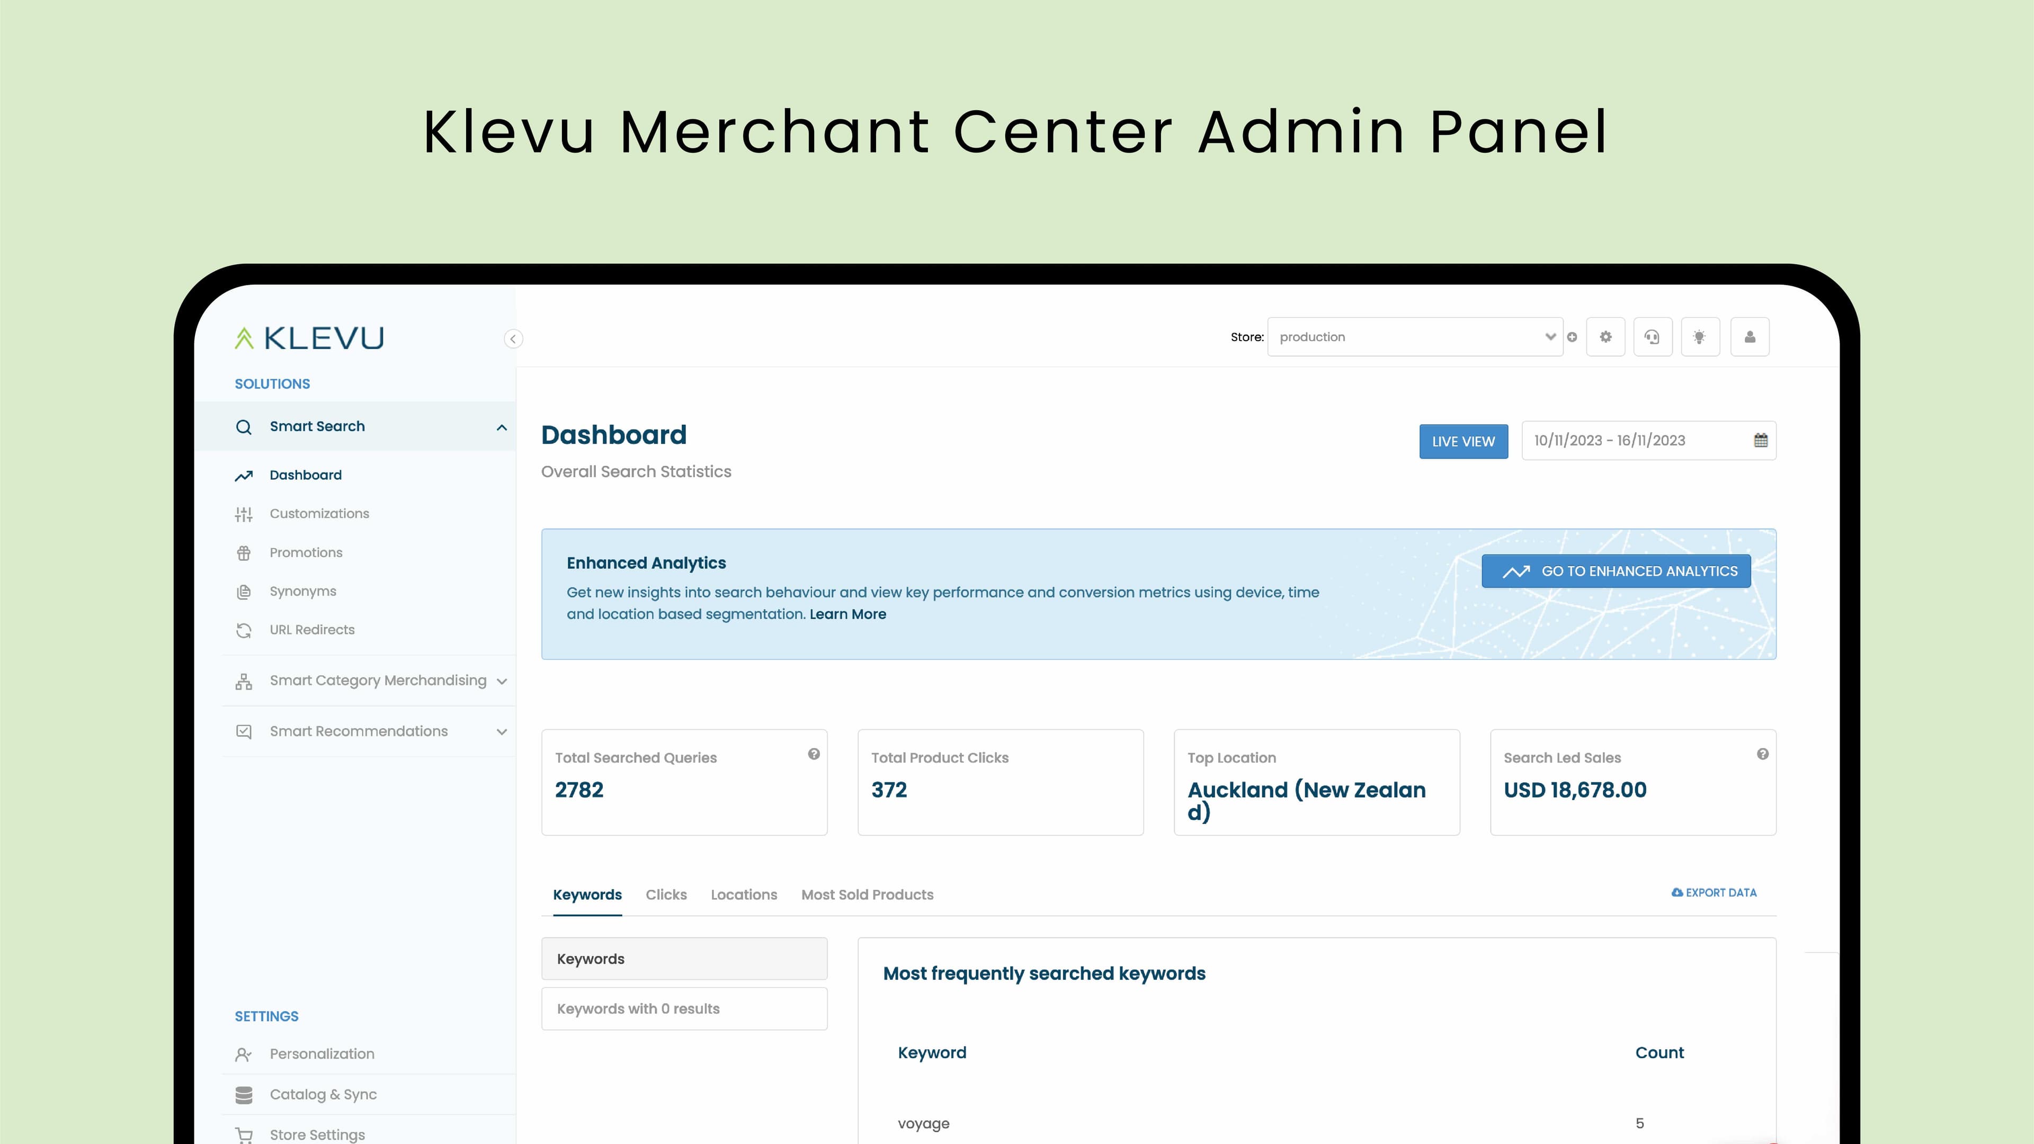Click the lightbulb ideas icon

click(1699, 337)
